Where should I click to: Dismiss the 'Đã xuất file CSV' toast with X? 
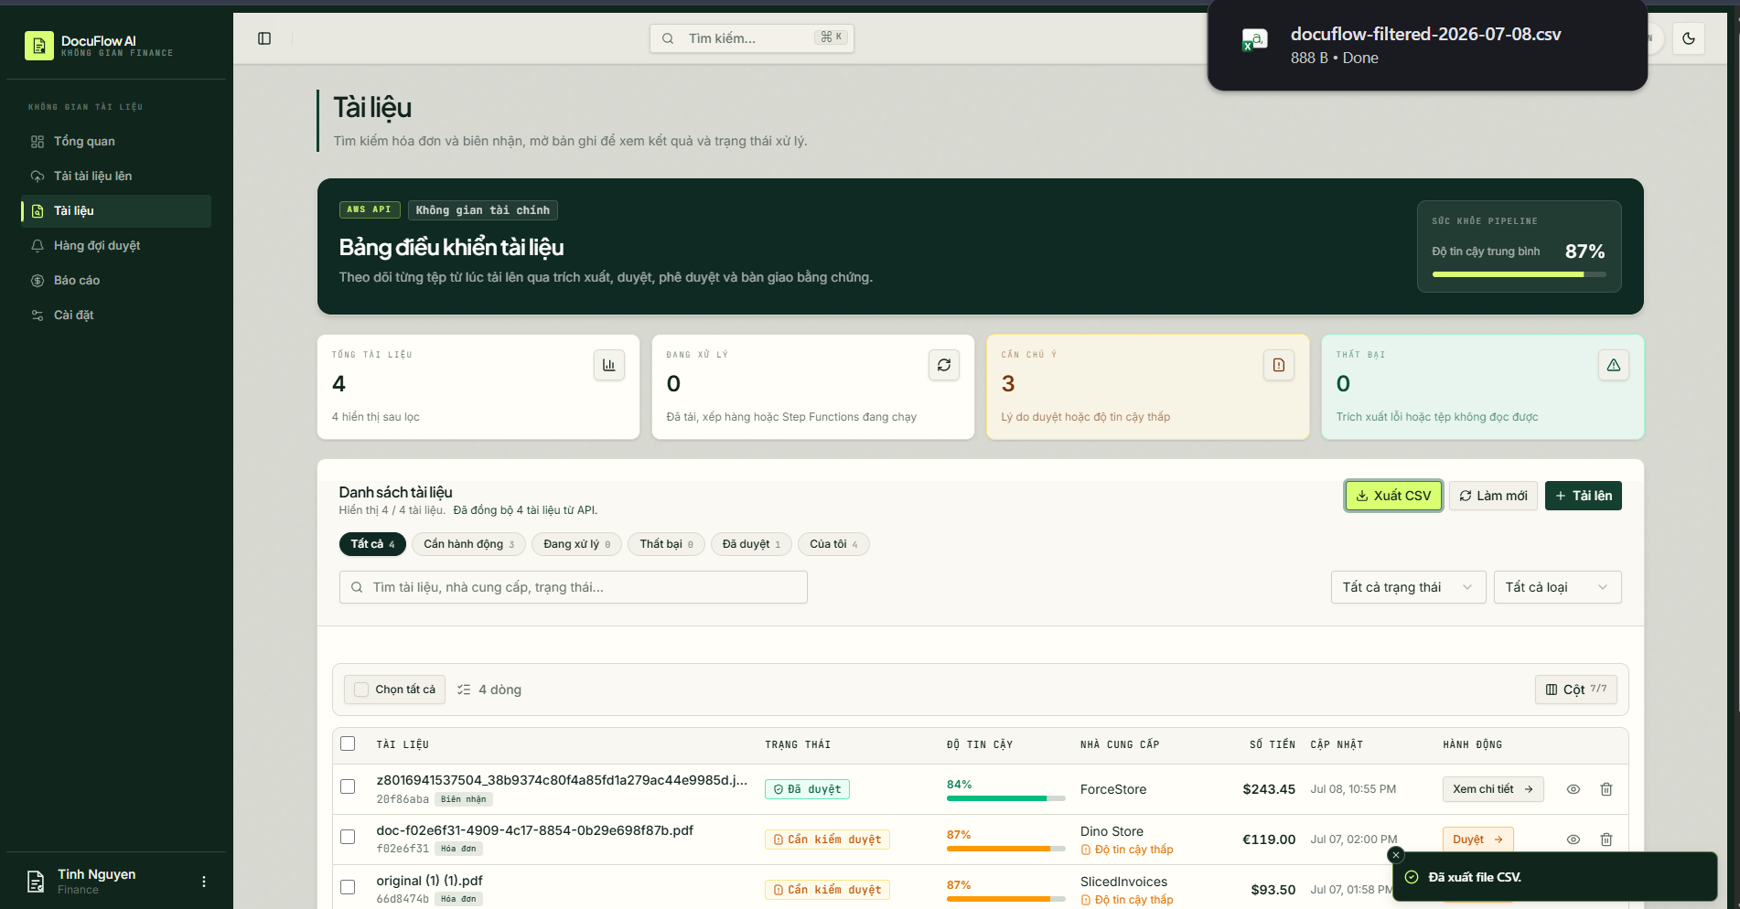coord(1396,855)
